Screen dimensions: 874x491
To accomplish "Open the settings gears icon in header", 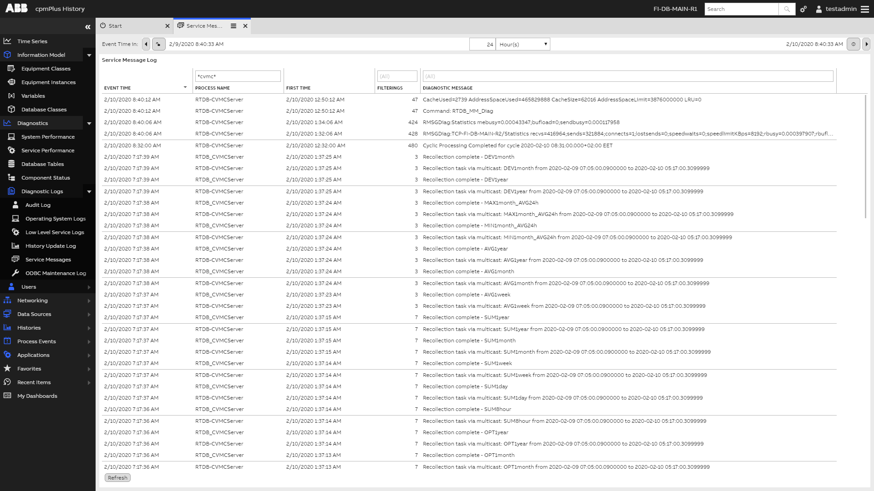I will click(803, 9).
